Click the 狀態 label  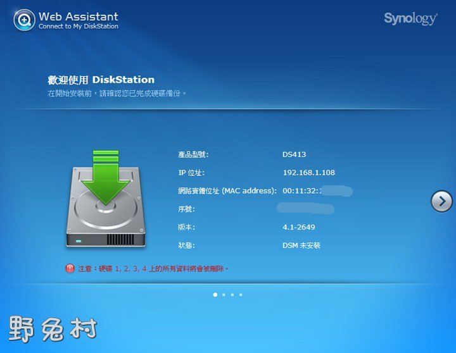click(x=186, y=245)
